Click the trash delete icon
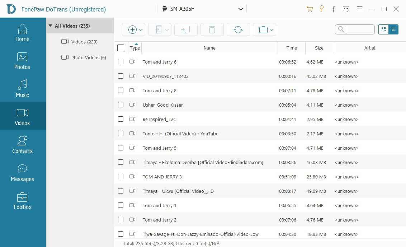The width and height of the screenshot is (406, 247). [x=212, y=30]
